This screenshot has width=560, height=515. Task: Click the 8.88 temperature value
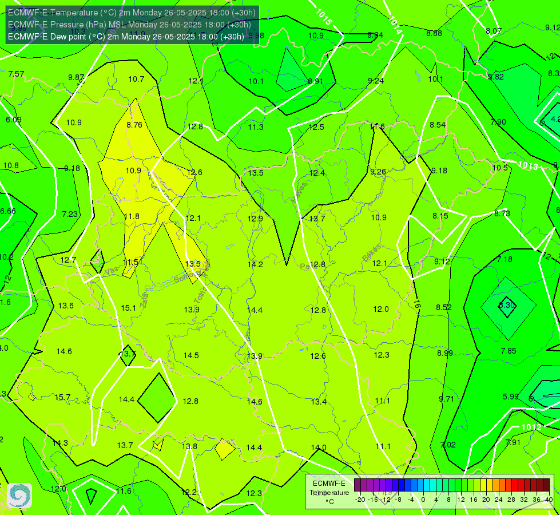pos(434,33)
